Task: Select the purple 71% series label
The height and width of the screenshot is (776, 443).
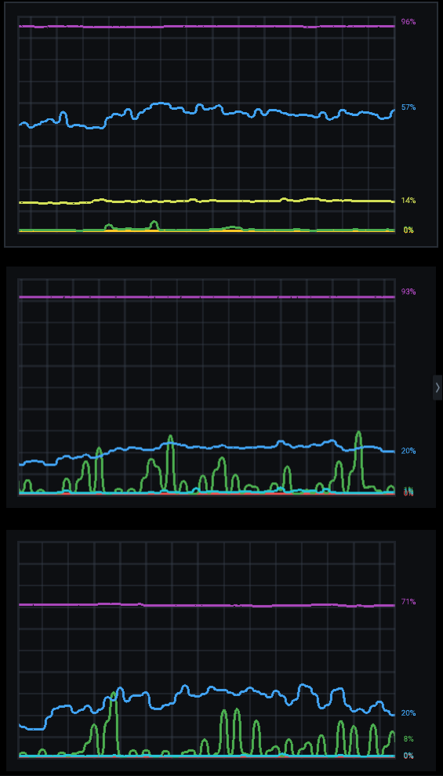Action: pyautogui.click(x=409, y=602)
